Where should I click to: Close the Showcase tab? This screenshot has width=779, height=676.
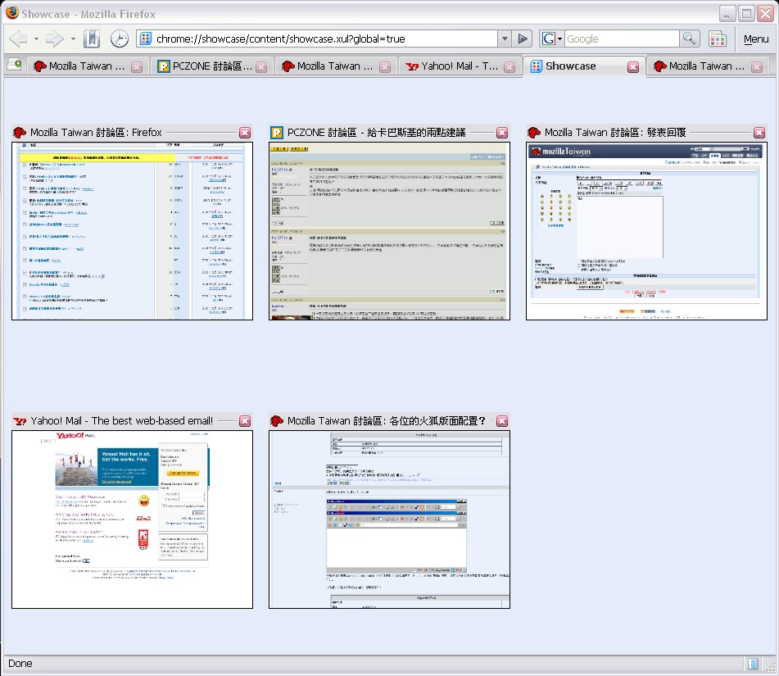(633, 67)
